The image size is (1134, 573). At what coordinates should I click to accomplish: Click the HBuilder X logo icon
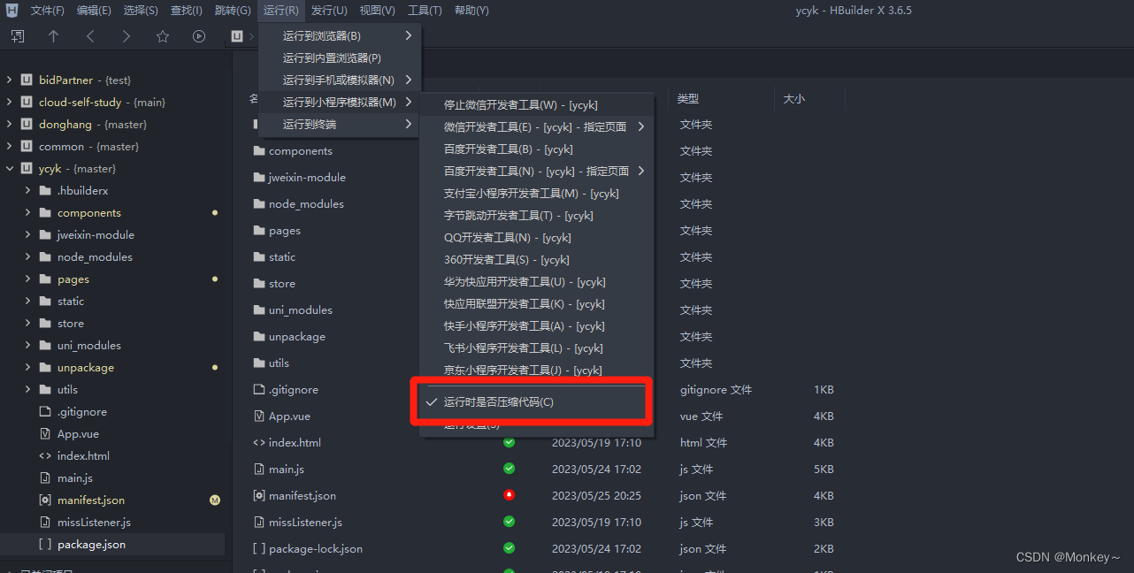[11, 11]
